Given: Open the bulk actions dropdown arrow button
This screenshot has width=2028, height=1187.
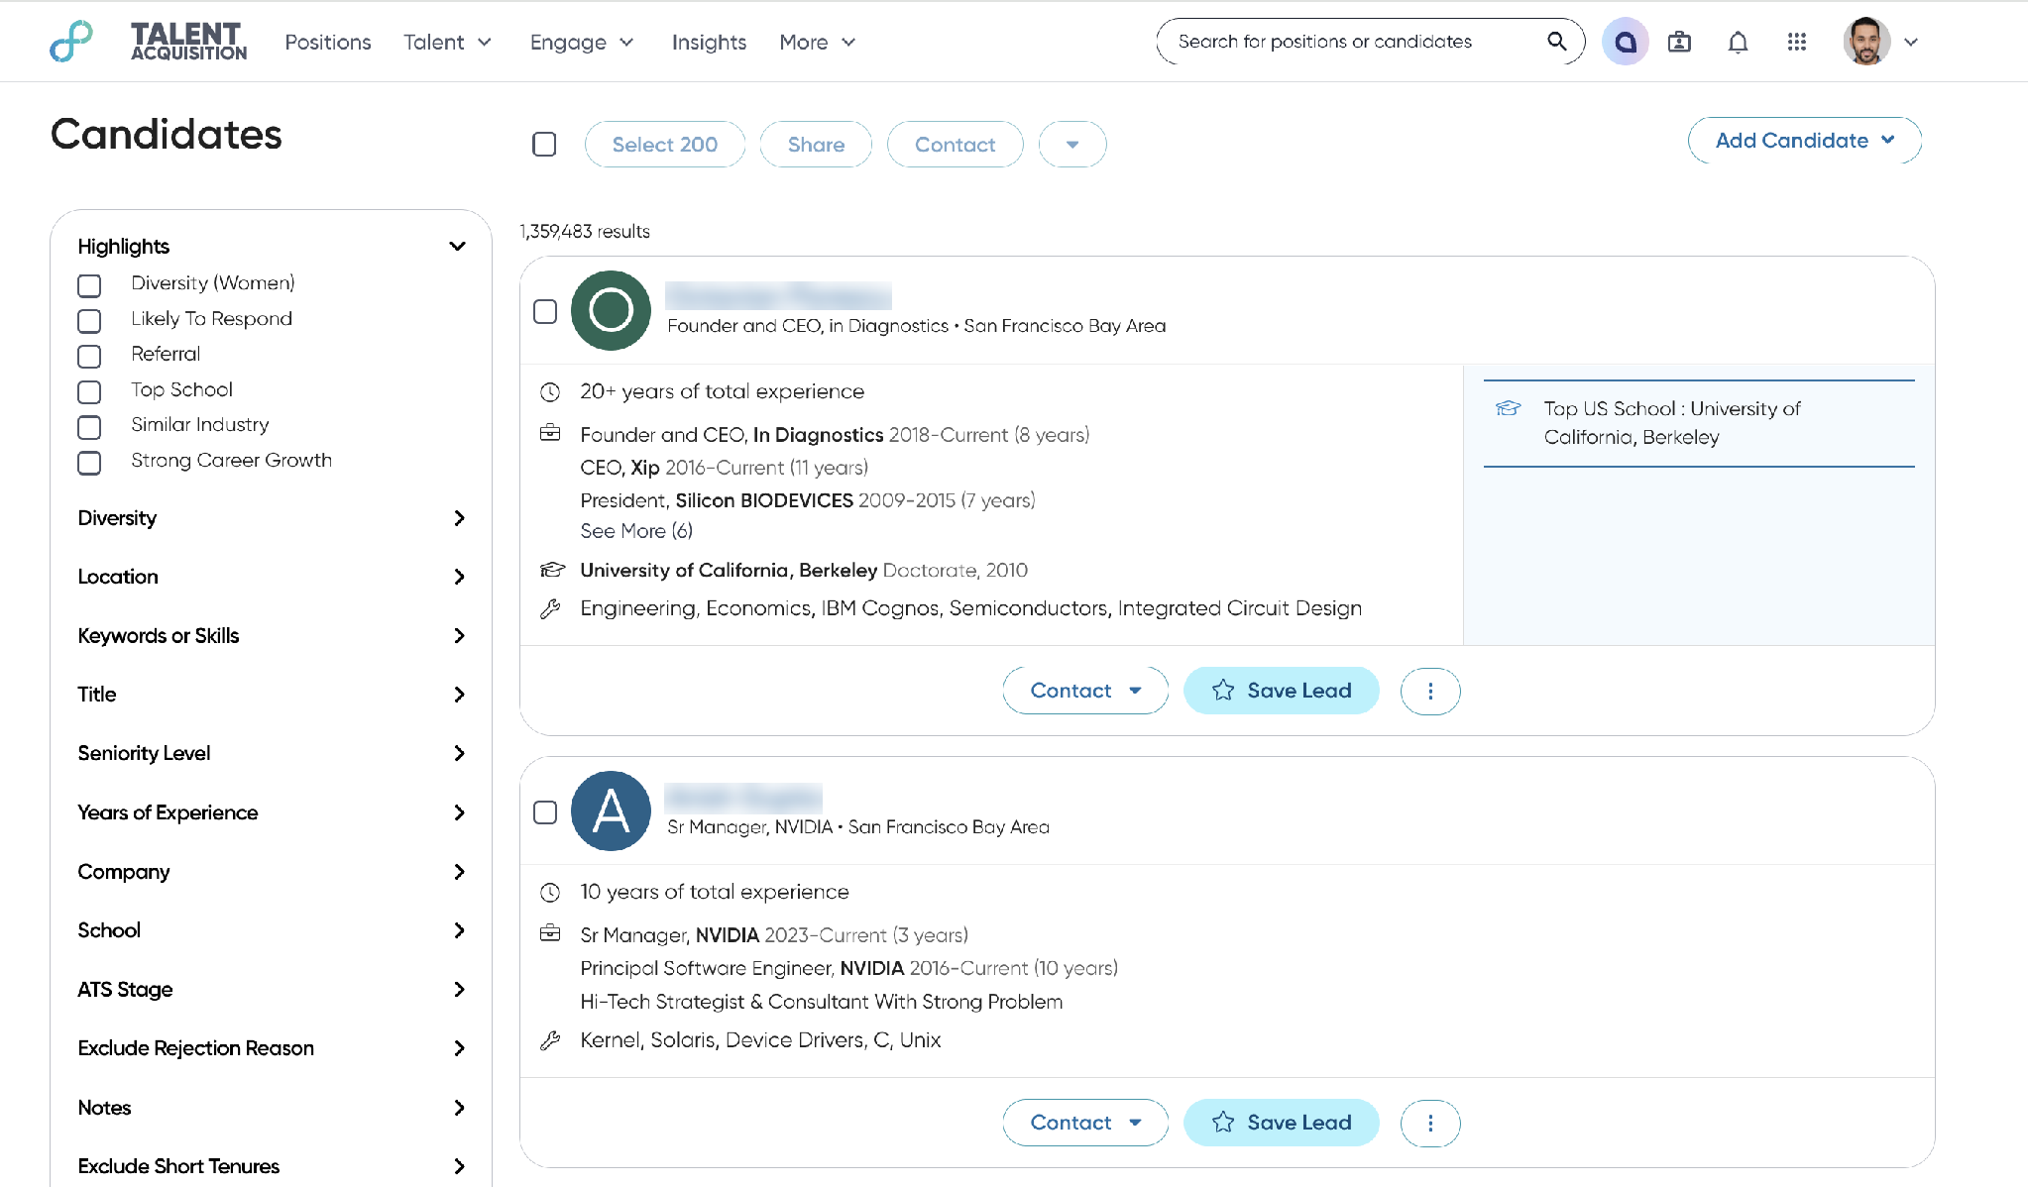Looking at the screenshot, I should tap(1072, 145).
